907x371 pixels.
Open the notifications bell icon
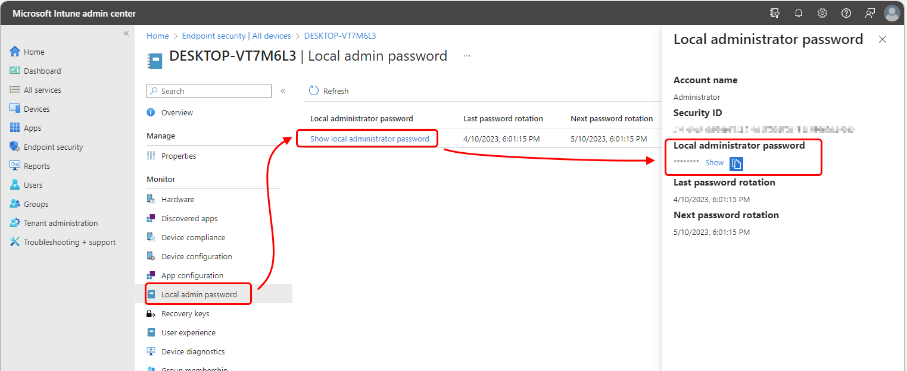pyautogui.click(x=799, y=13)
